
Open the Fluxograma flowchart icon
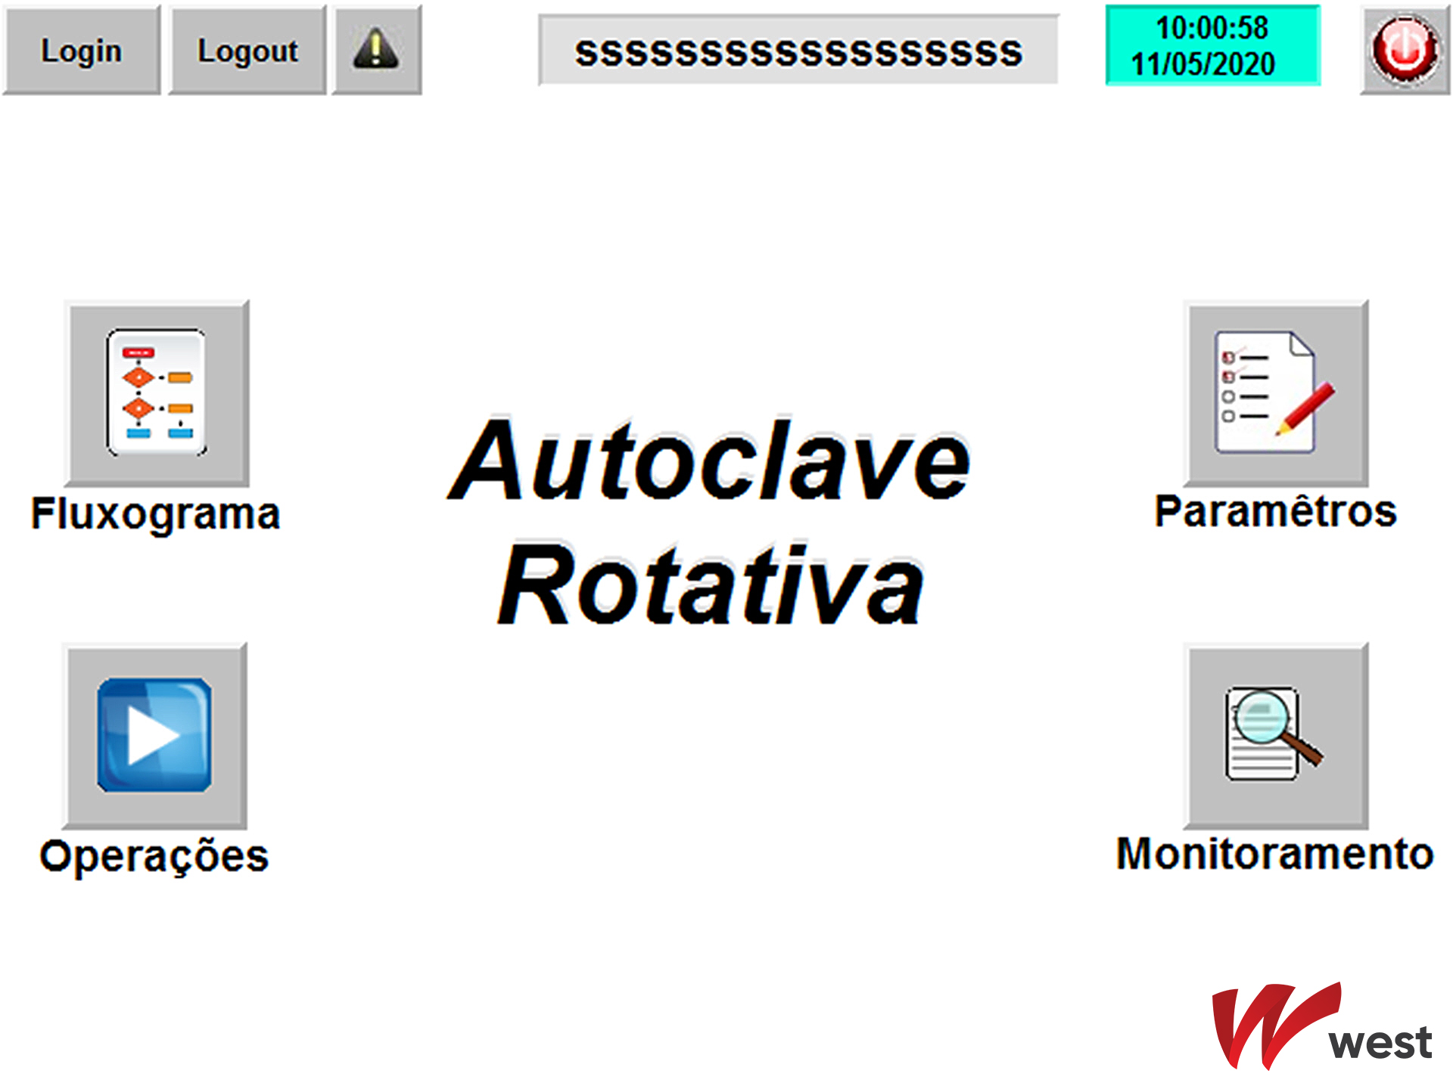tap(157, 392)
